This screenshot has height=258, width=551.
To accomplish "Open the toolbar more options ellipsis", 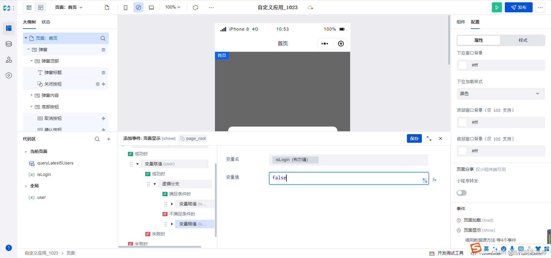I will pyautogui.click(x=211, y=7).
